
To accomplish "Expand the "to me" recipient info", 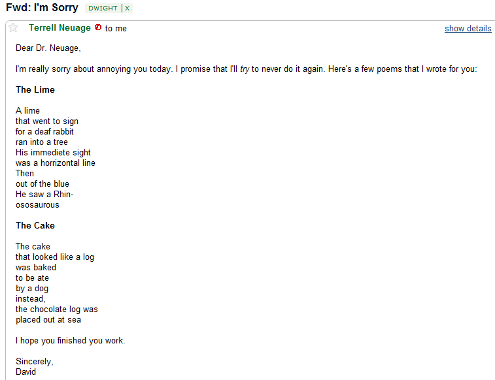I will (x=116, y=29).
